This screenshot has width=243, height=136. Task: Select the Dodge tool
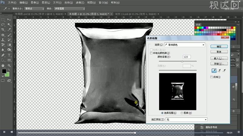pyautogui.click(x=9, y=50)
